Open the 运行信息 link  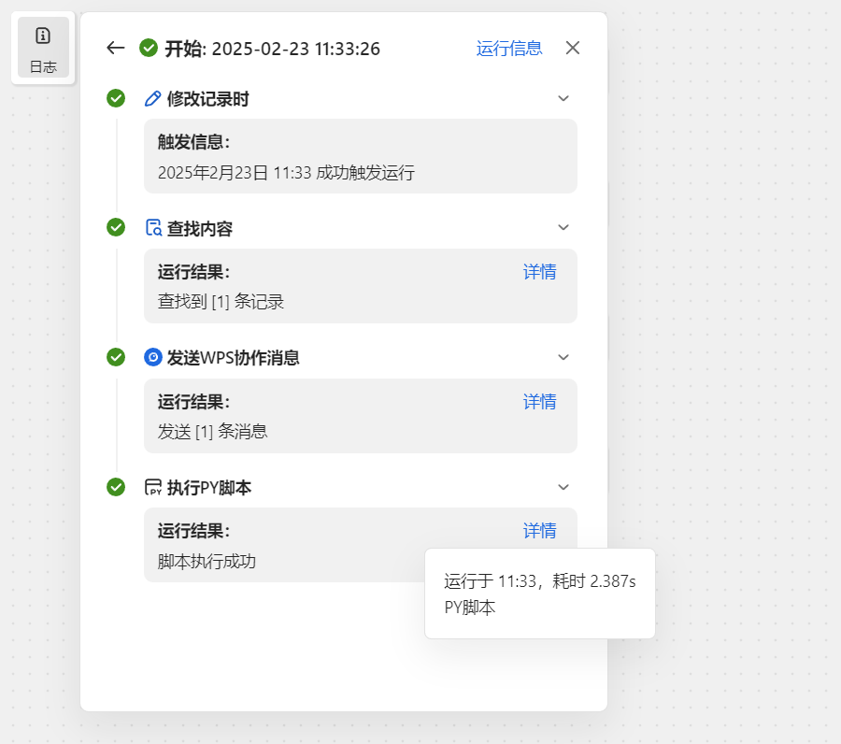(509, 49)
